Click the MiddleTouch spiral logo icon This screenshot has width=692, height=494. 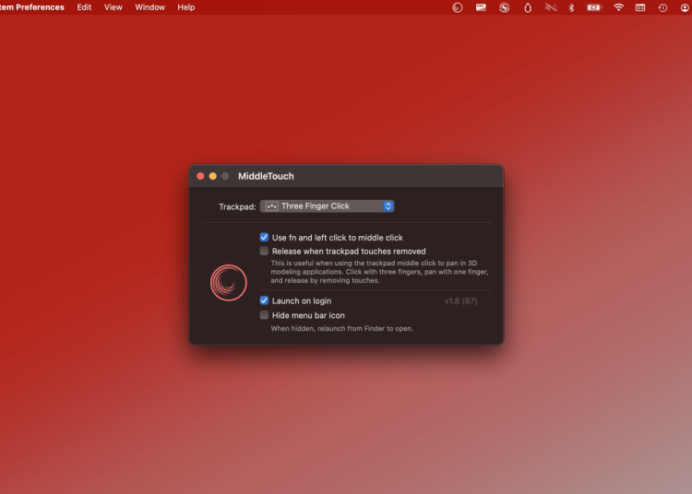click(x=228, y=283)
